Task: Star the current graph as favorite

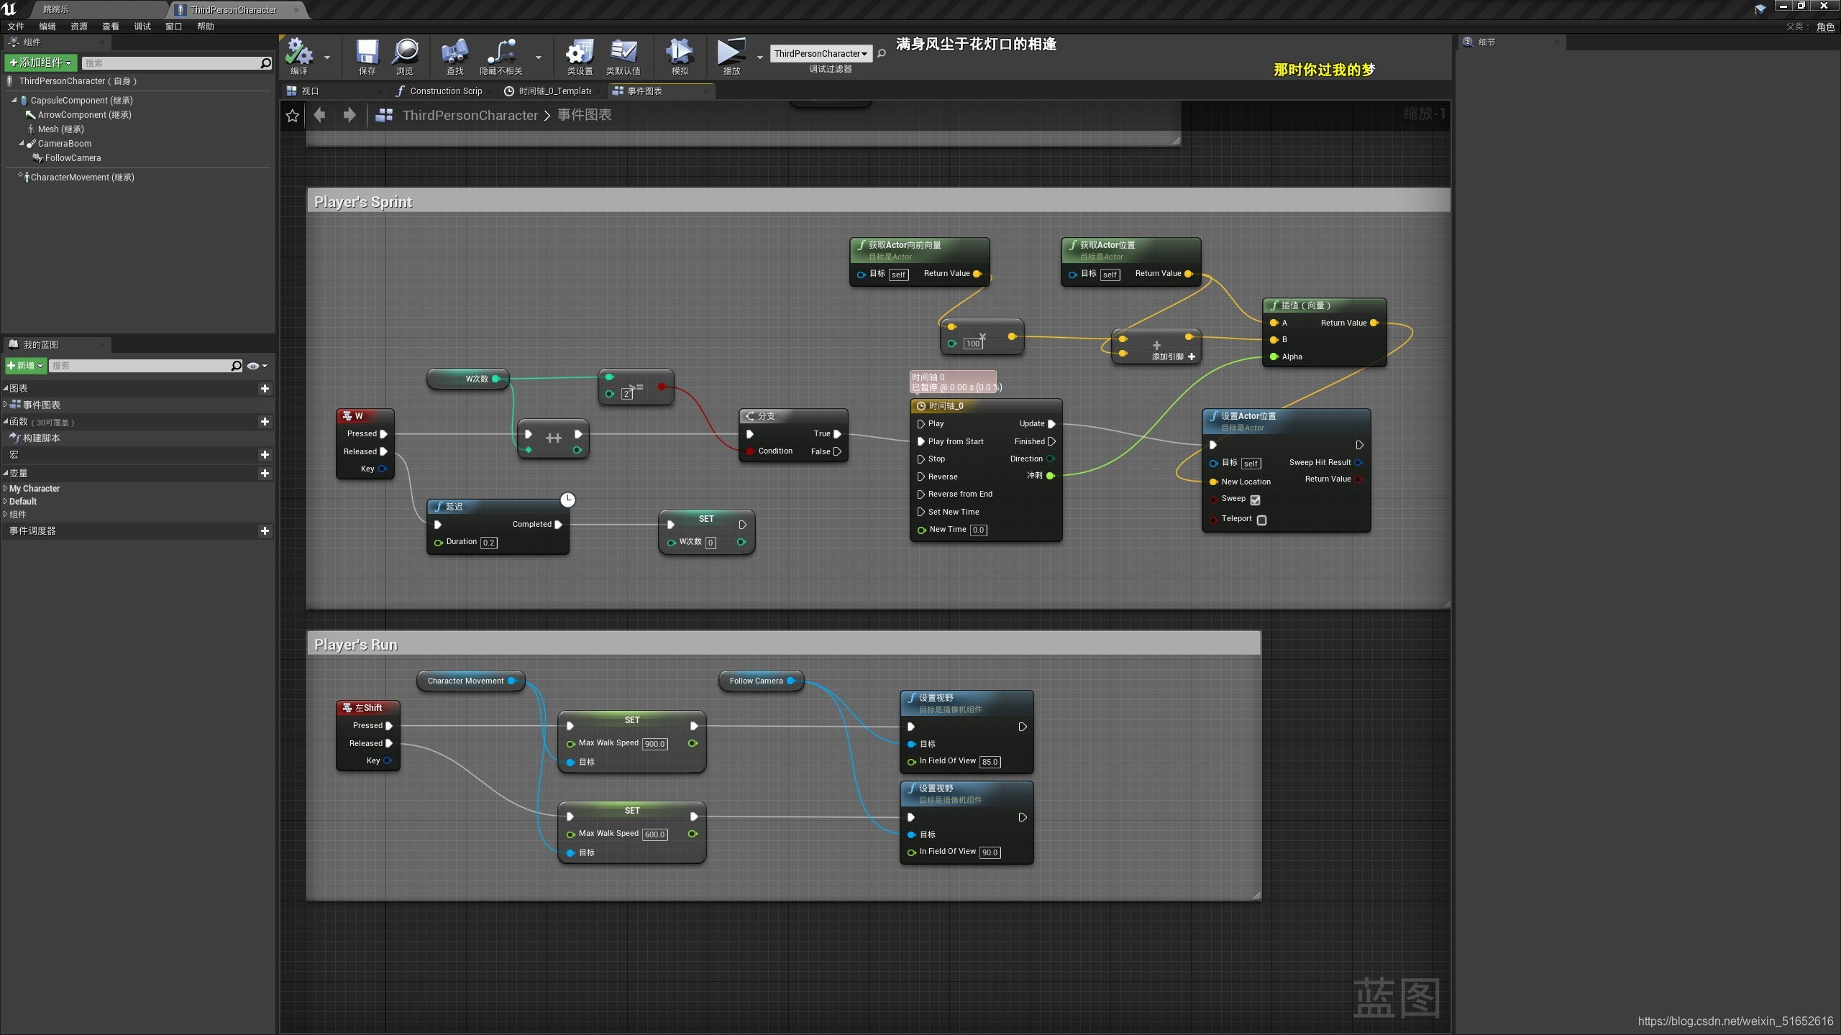Action: [292, 116]
